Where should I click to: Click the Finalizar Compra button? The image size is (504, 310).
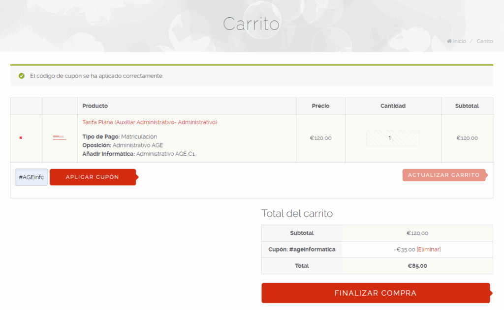[377, 293]
